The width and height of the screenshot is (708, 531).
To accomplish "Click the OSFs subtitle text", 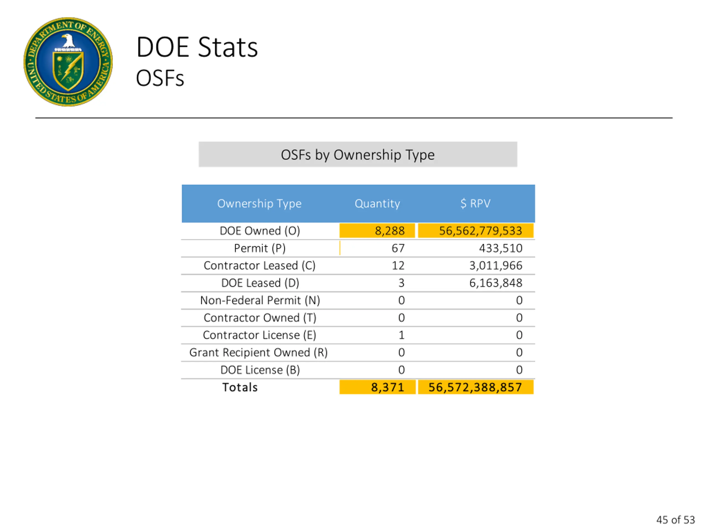I will click(x=160, y=79).
